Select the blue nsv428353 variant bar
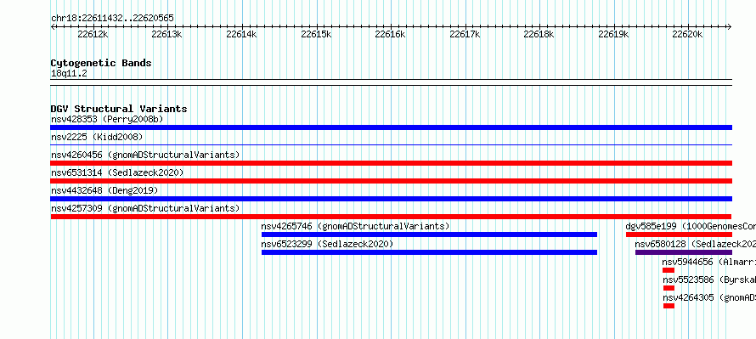756x339 pixels. [391, 127]
